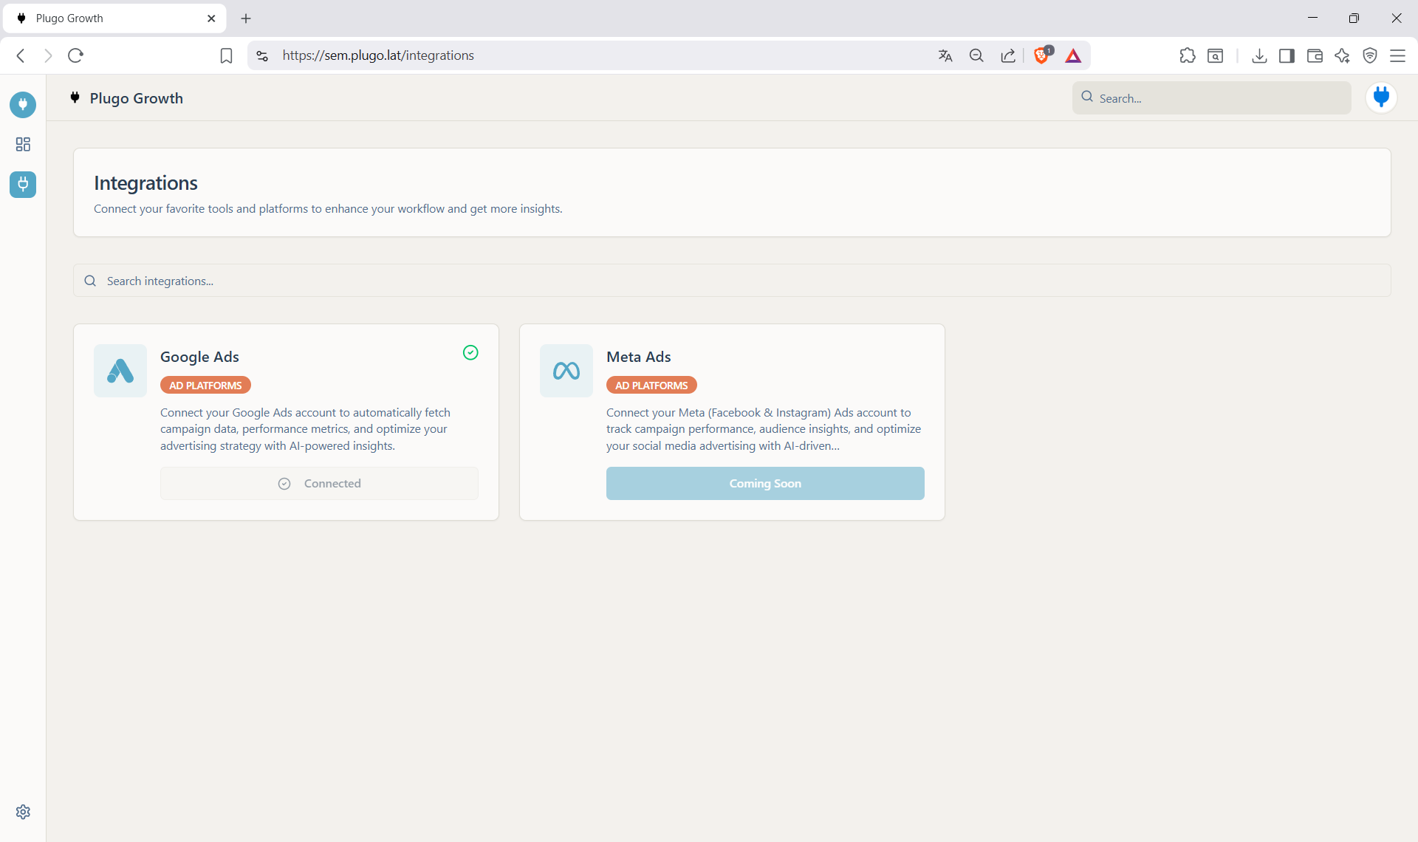Viewport: 1418px width, 842px height.
Task: Select the Integrations plug icon in sidebar
Action: (x=22, y=185)
